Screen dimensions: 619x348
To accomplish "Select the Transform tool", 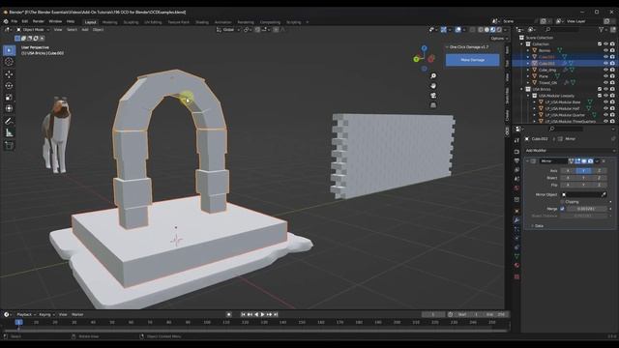I will click(9, 108).
